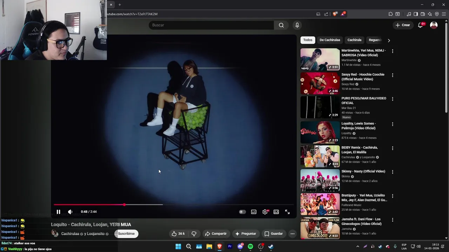Click the red progress scrubber handle

[124, 204]
